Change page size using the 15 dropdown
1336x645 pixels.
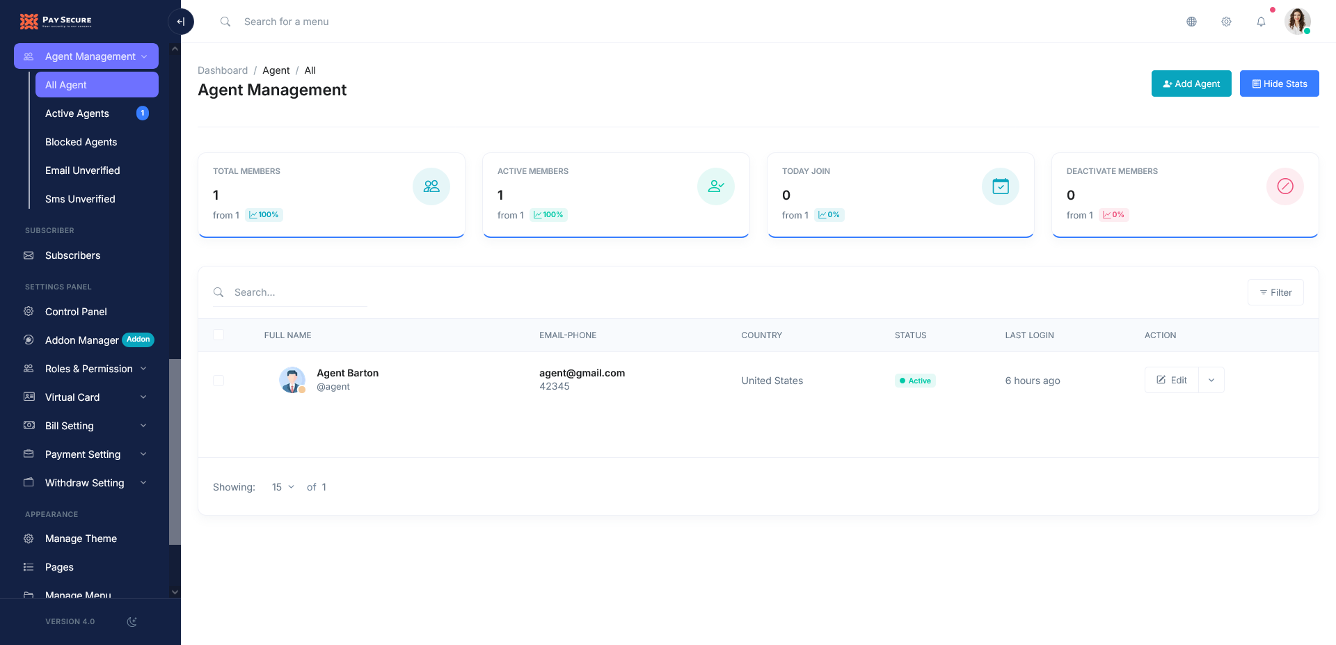coord(282,487)
